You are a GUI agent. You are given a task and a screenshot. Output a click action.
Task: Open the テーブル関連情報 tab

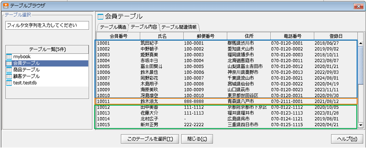(179, 27)
